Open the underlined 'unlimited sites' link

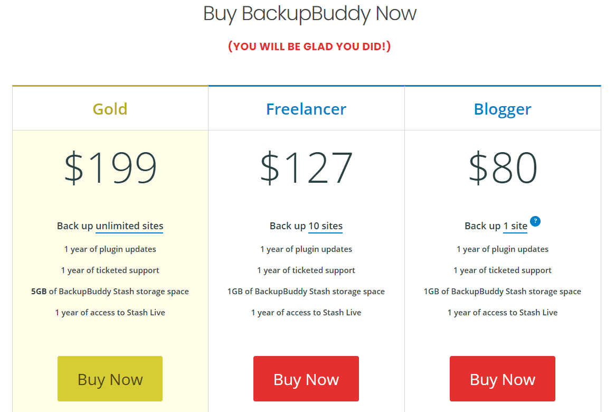[129, 226]
